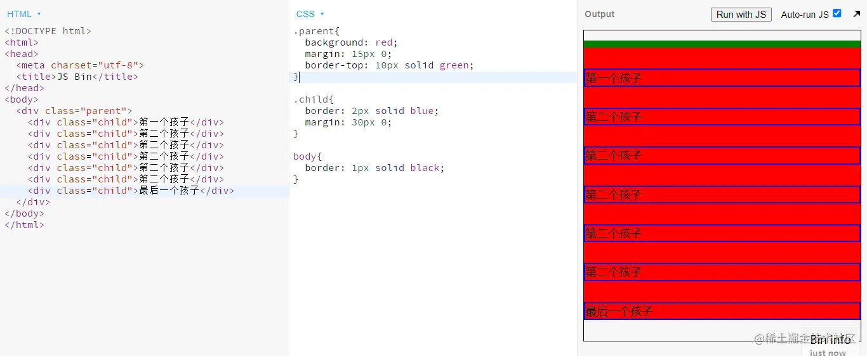
Task: Pop out the output with arrow icon
Action: point(856,14)
